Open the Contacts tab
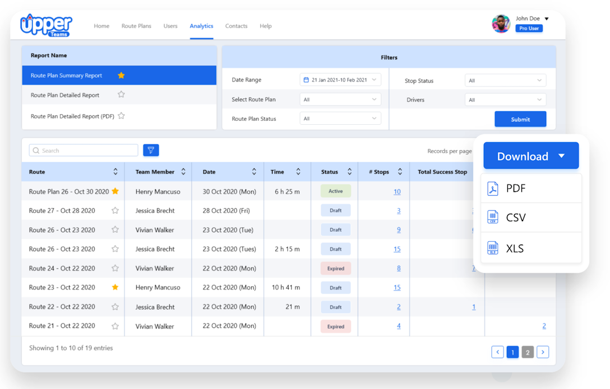This screenshot has width=610, height=389. coord(236,26)
